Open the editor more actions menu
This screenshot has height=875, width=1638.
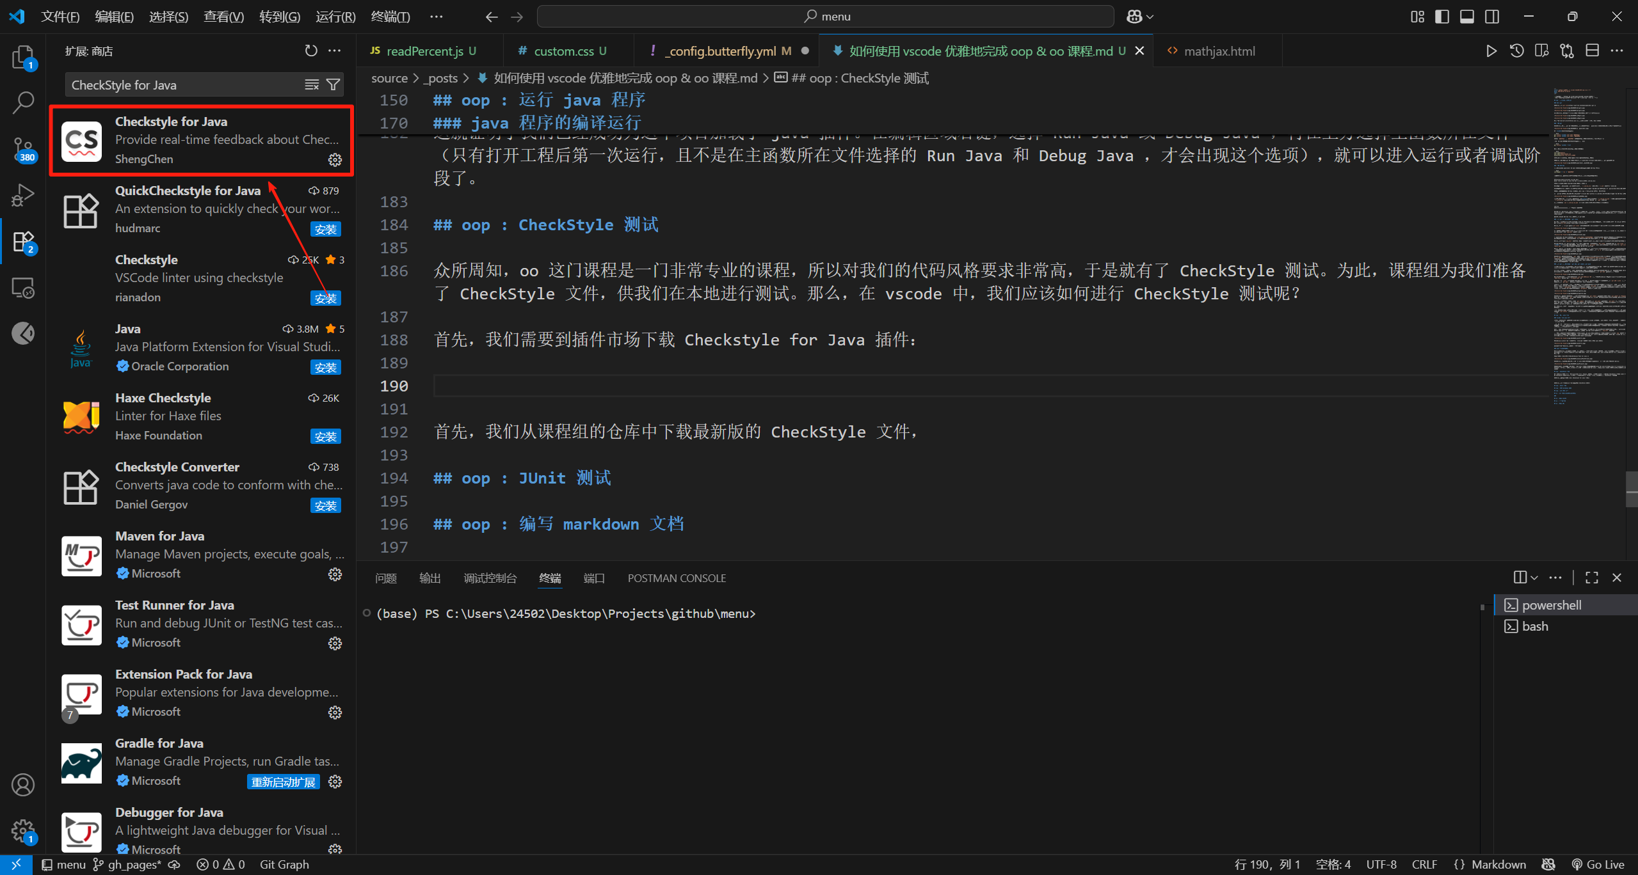[1618, 51]
